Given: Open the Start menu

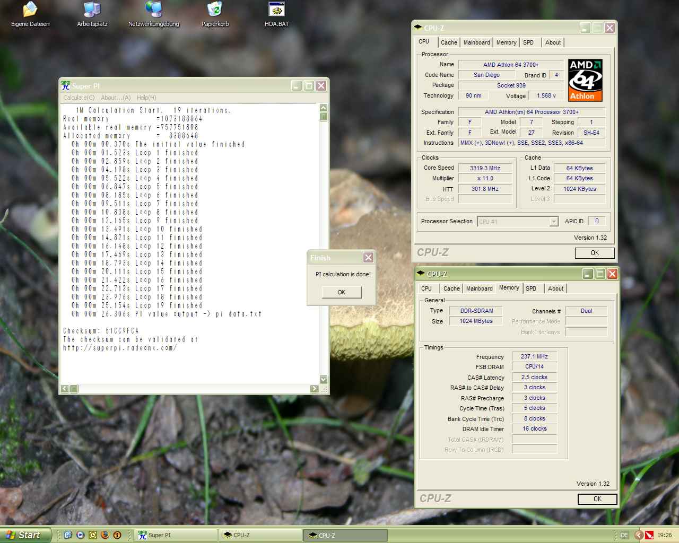Looking at the screenshot, I should pyautogui.click(x=26, y=535).
